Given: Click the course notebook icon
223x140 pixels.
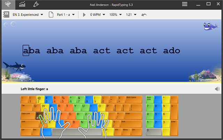Looking at the screenshot, I should click(6, 15).
